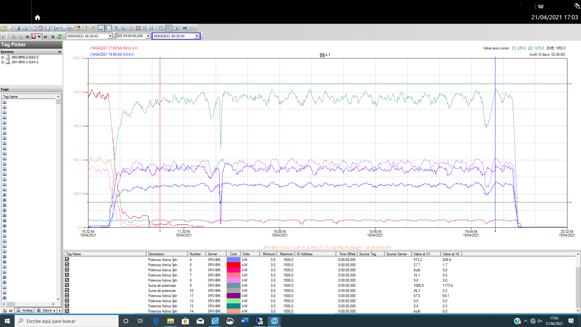Uncheck the tag number 4 checkbox
Viewport: 581px width, 327px height.
point(67,259)
